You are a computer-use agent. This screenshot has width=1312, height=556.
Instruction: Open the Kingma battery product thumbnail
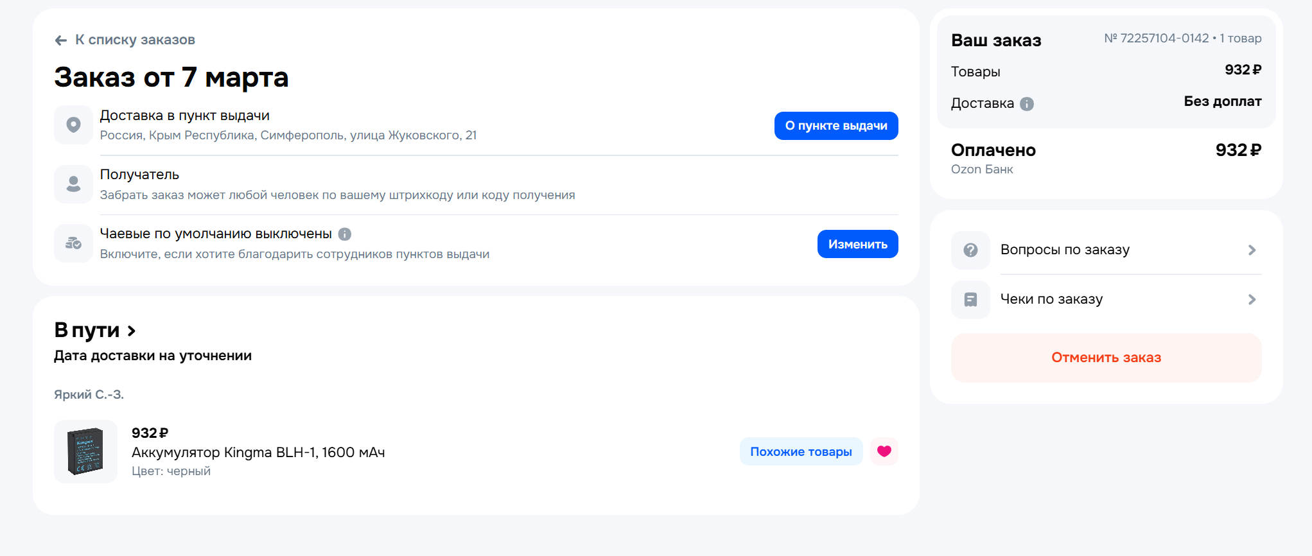pyautogui.click(x=85, y=451)
